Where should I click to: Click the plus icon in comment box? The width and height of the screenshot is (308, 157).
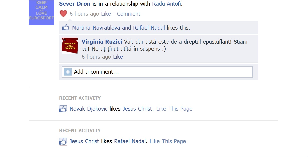click(x=68, y=72)
